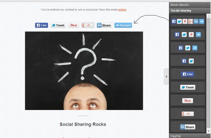Click the sidebar scrollbar down arrow
Viewport: 211px width, 138px height.
(208, 131)
